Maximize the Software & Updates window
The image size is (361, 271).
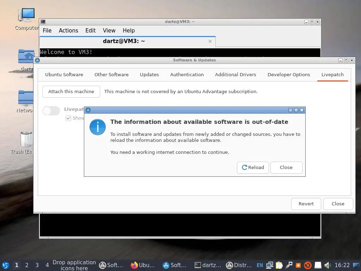[346, 60]
